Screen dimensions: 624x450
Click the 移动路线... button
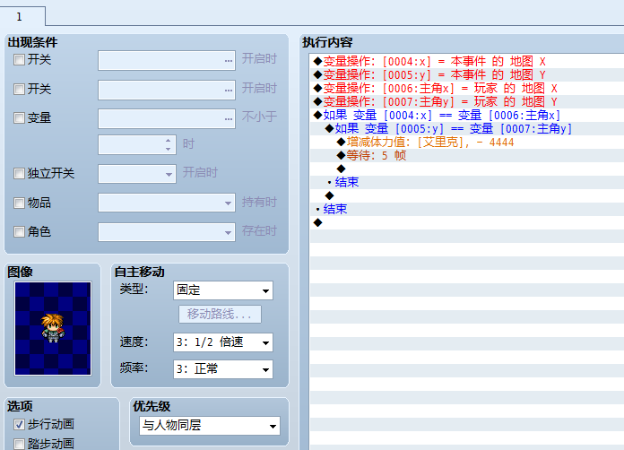point(220,315)
